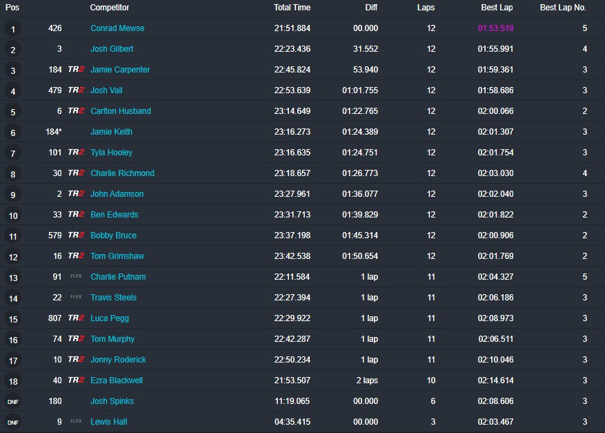605x433 pixels.
Task: Click the position 1 circle badge
Action: tap(12, 29)
